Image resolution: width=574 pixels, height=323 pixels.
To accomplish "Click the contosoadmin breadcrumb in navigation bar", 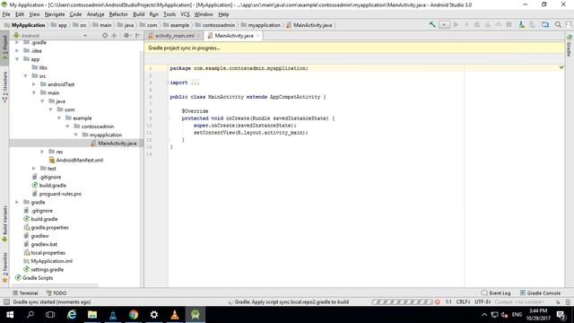I will [x=215, y=25].
